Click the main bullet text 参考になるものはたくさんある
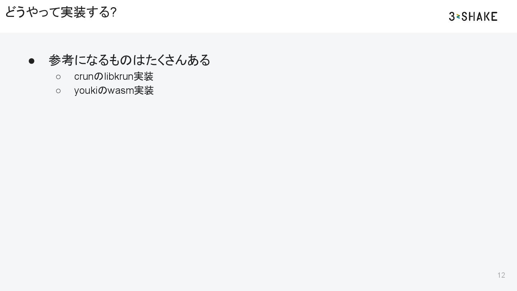517x291 pixels. tap(129, 60)
